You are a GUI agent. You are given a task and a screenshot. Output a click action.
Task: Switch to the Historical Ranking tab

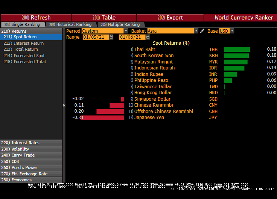click(70, 24)
